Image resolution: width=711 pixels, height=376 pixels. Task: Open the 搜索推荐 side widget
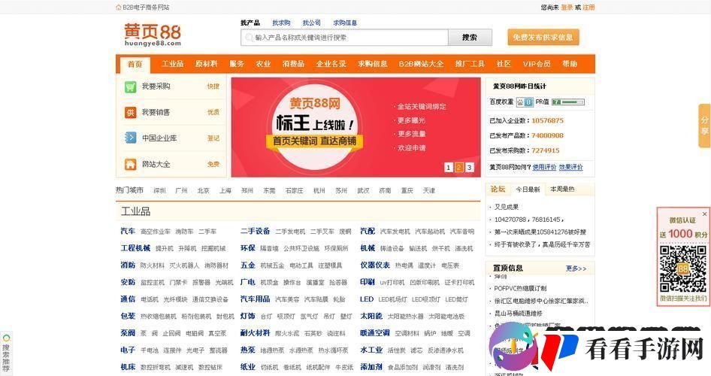(x=6, y=353)
